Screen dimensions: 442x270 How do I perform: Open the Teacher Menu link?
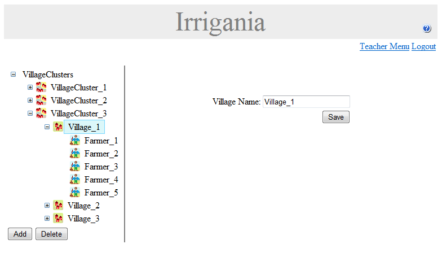coord(384,46)
